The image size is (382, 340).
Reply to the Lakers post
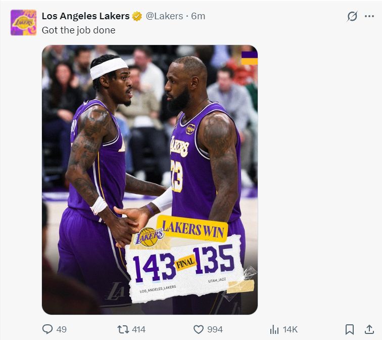pyautogui.click(x=47, y=329)
